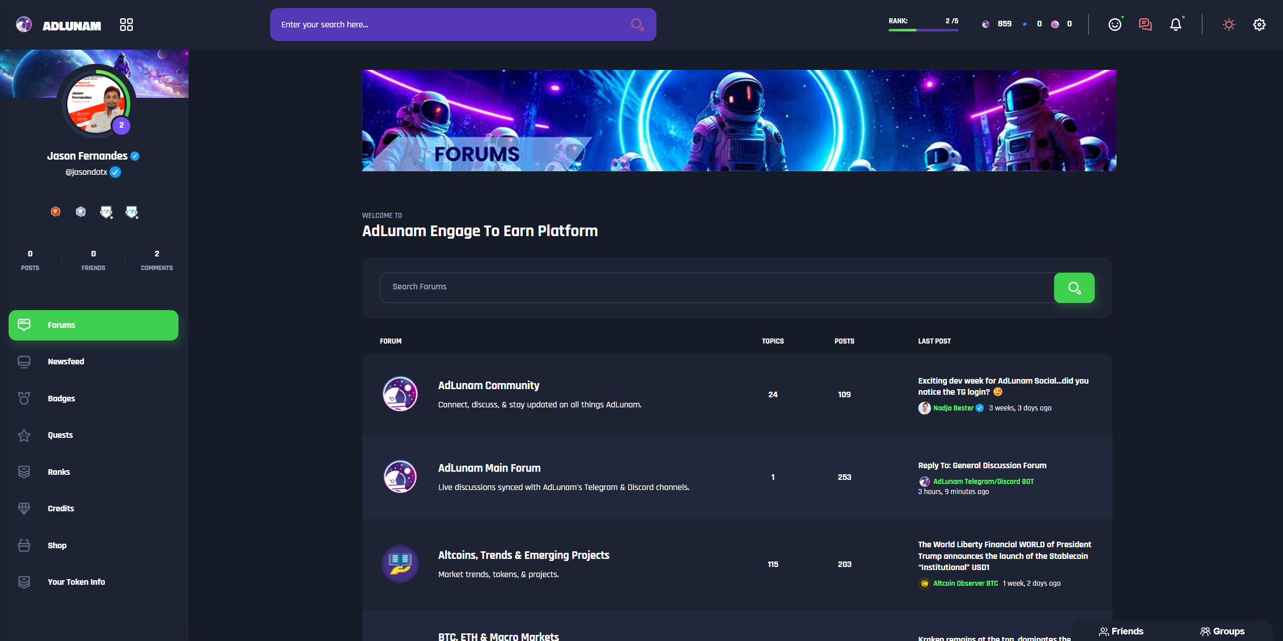This screenshot has width=1283, height=641.
Task: Open the apps grid menu icon
Action: (126, 24)
